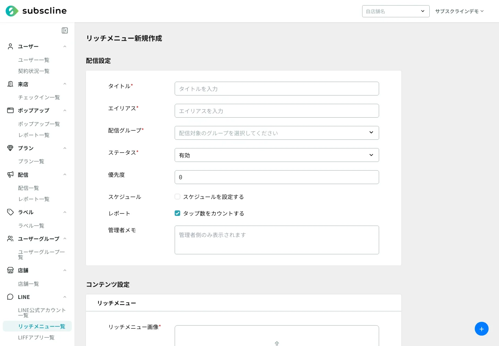Collapse the LINE section chevron
Screen dimensions: 499x346
click(65, 297)
